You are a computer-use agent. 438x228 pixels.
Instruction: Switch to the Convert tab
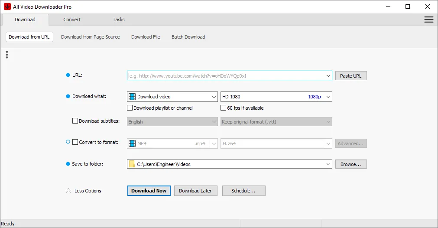72,20
